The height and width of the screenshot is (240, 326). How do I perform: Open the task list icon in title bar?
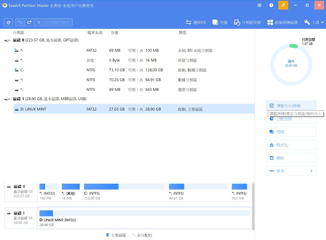[x=259, y=5]
